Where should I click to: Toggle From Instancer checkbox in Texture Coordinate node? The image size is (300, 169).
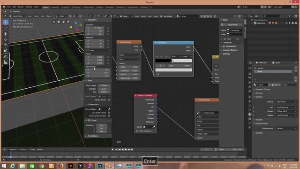pos(137,131)
